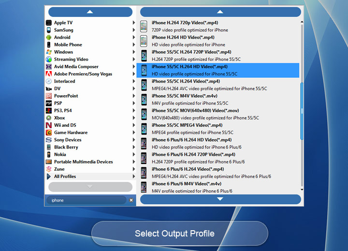The width and height of the screenshot is (348, 251).
Task: Click the Wii and DS icon
Action: pyautogui.click(x=49, y=125)
